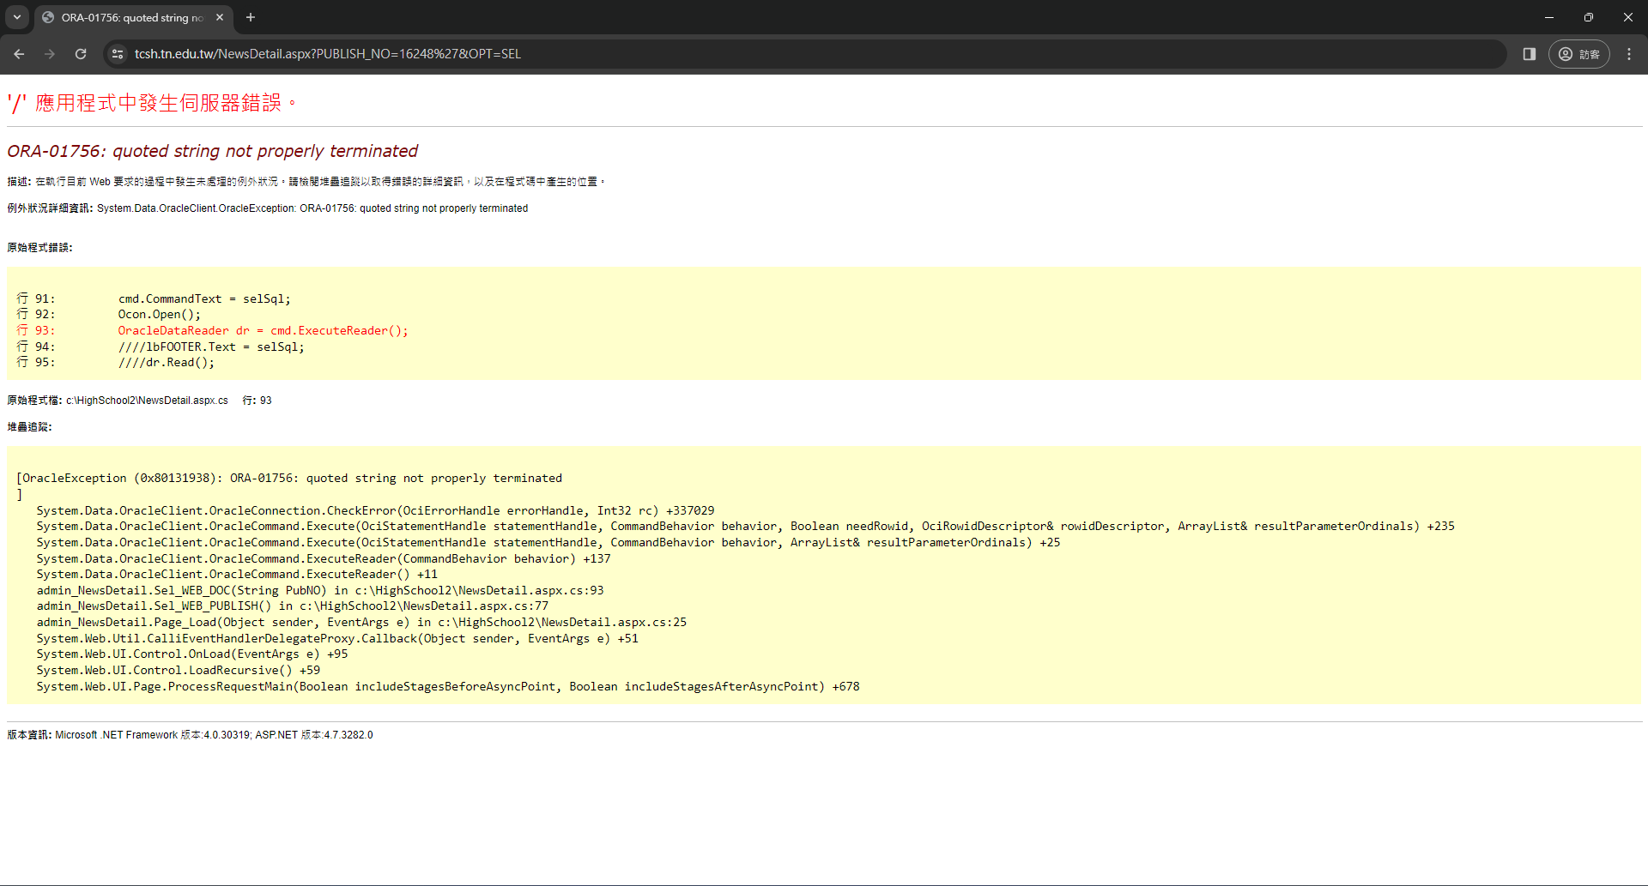Open a new browser tab
Screen dimensions: 1648x886
click(x=251, y=17)
